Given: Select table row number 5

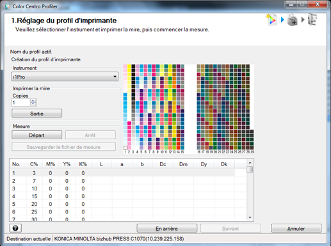Looking at the screenshot, I should 122,204.
